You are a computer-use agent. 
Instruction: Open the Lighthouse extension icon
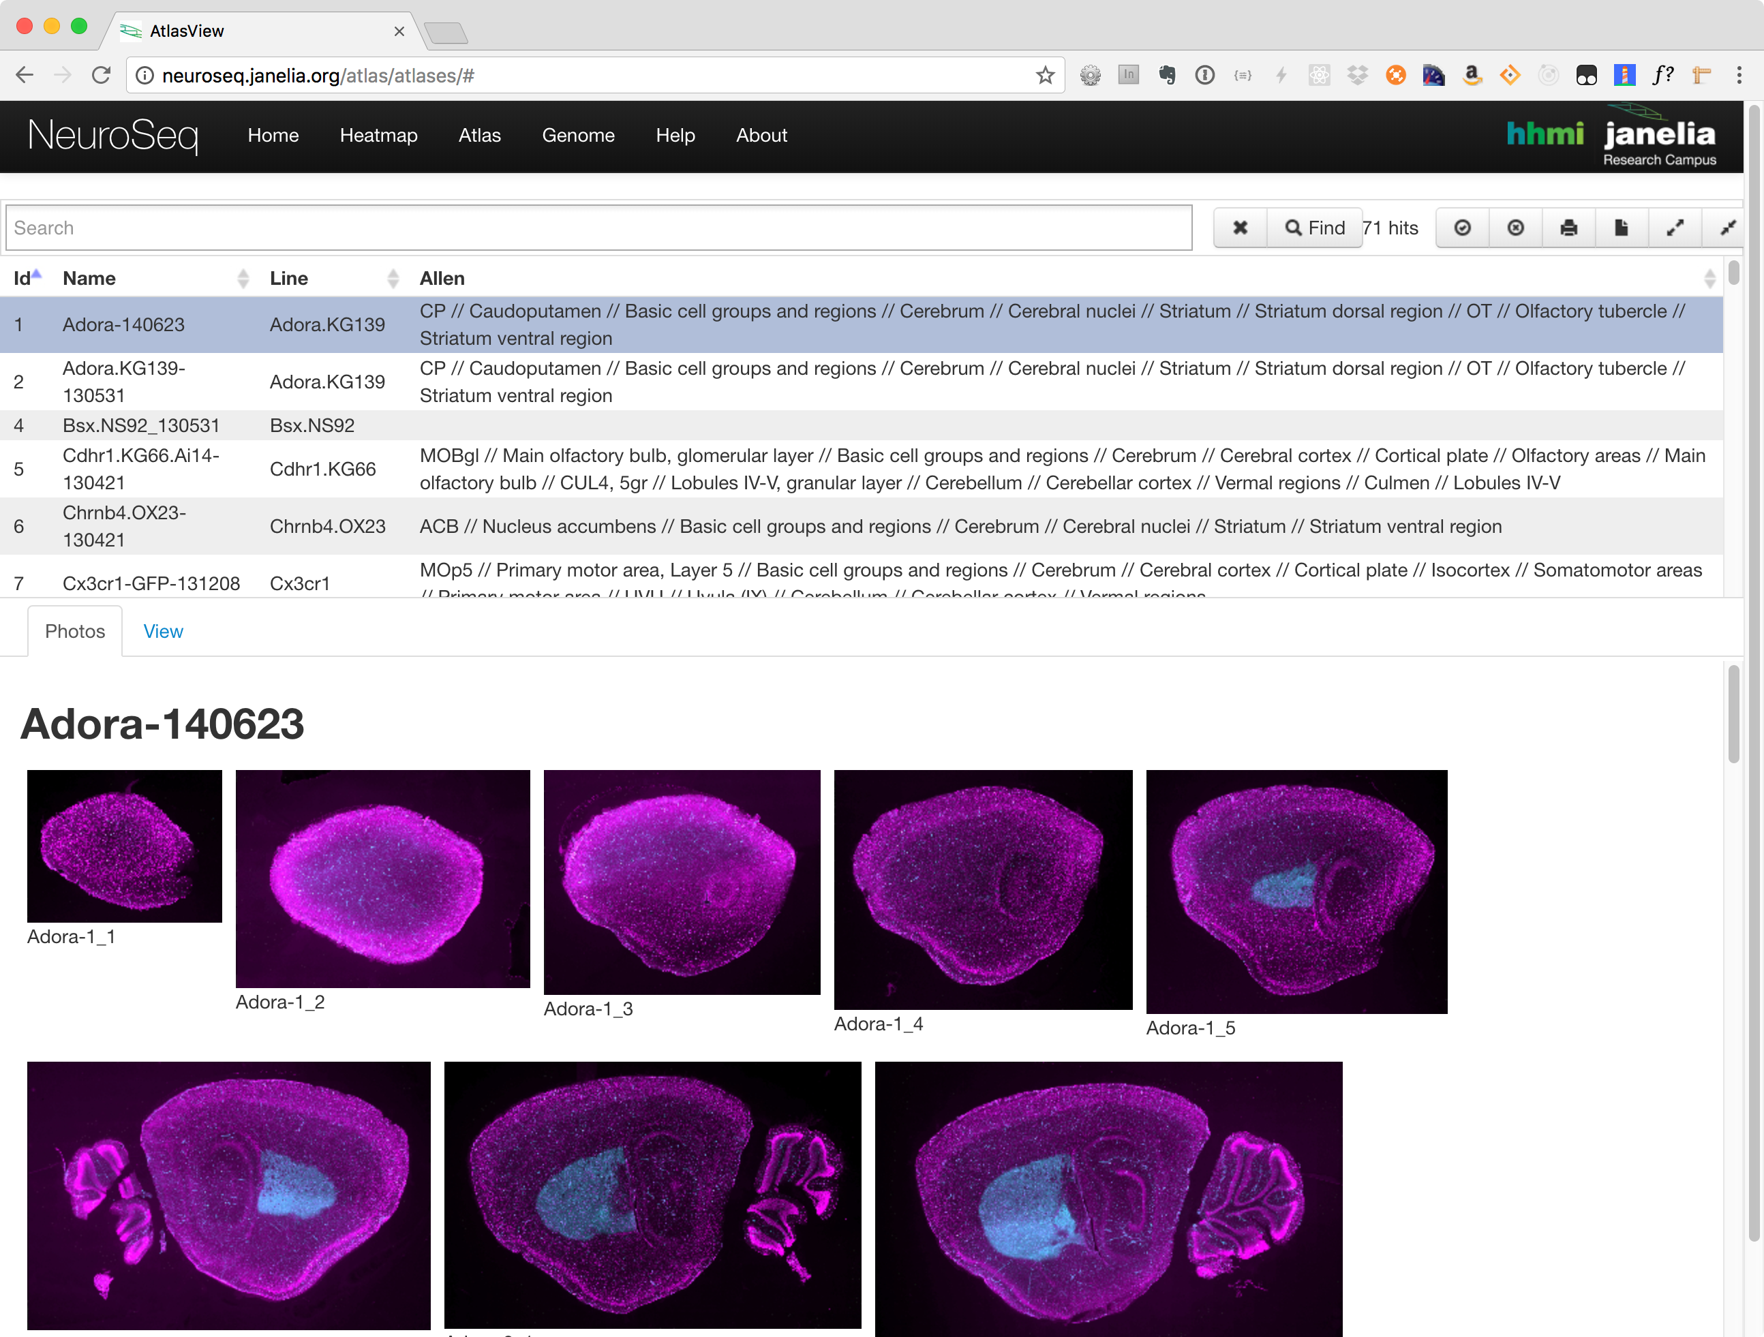[1624, 75]
